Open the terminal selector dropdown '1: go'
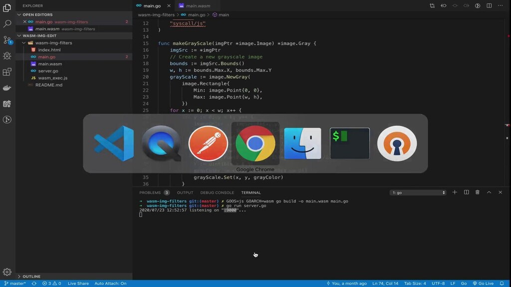This screenshot has height=287, width=511. click(418, 192)
